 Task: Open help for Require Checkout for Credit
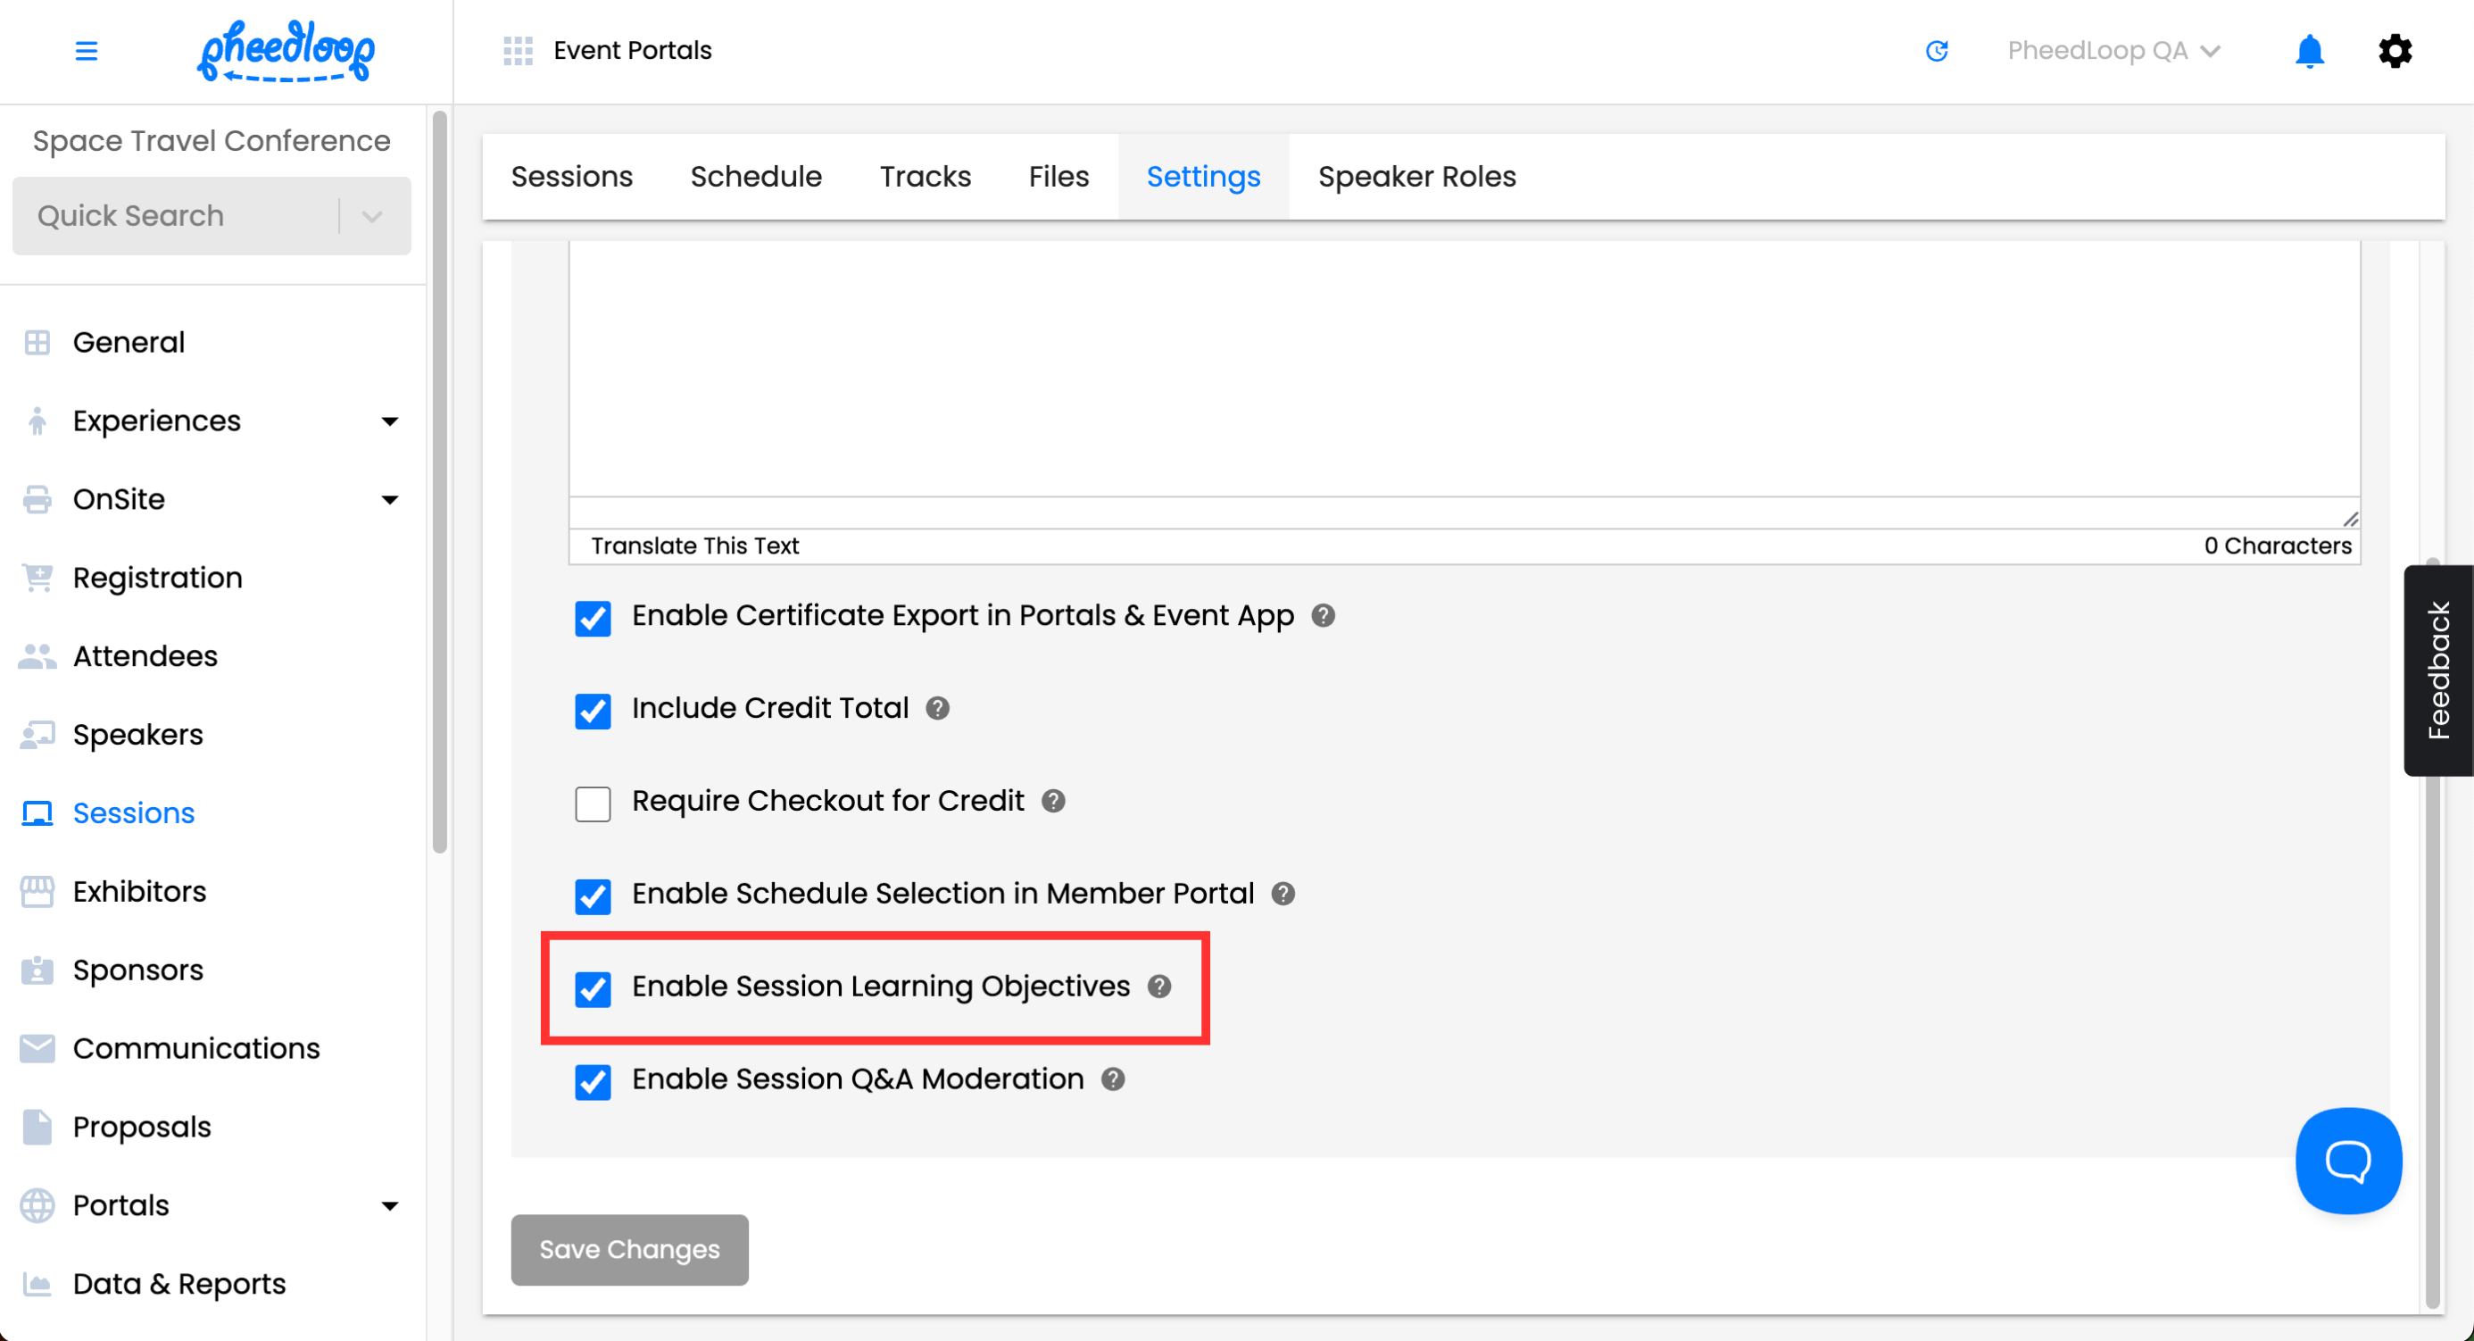pos(1052,801)
